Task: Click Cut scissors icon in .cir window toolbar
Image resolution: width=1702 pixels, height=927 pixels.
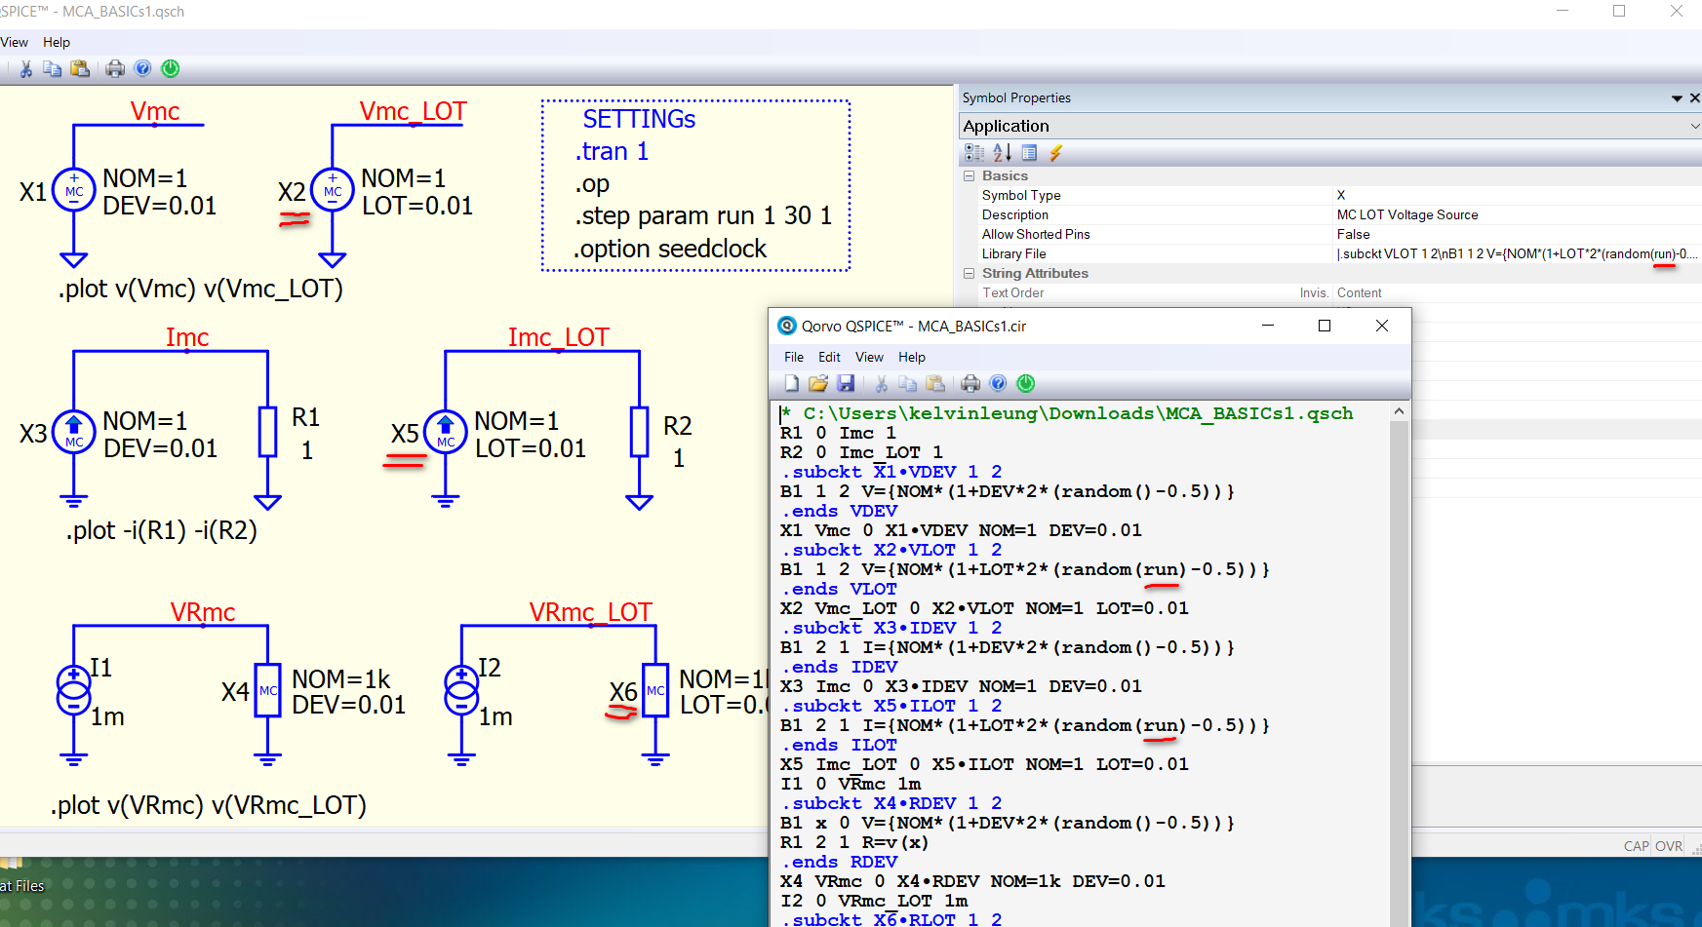Action: (x=881, y=383)
